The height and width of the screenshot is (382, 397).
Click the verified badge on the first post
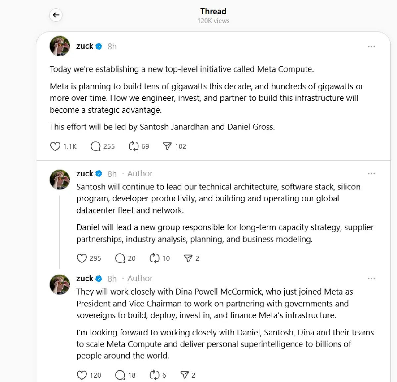click(x=99, y=46)
